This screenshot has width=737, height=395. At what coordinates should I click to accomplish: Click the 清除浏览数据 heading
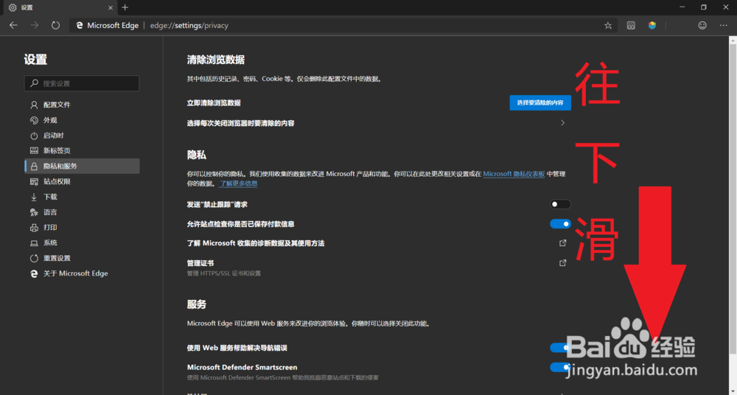click(216, 60)
